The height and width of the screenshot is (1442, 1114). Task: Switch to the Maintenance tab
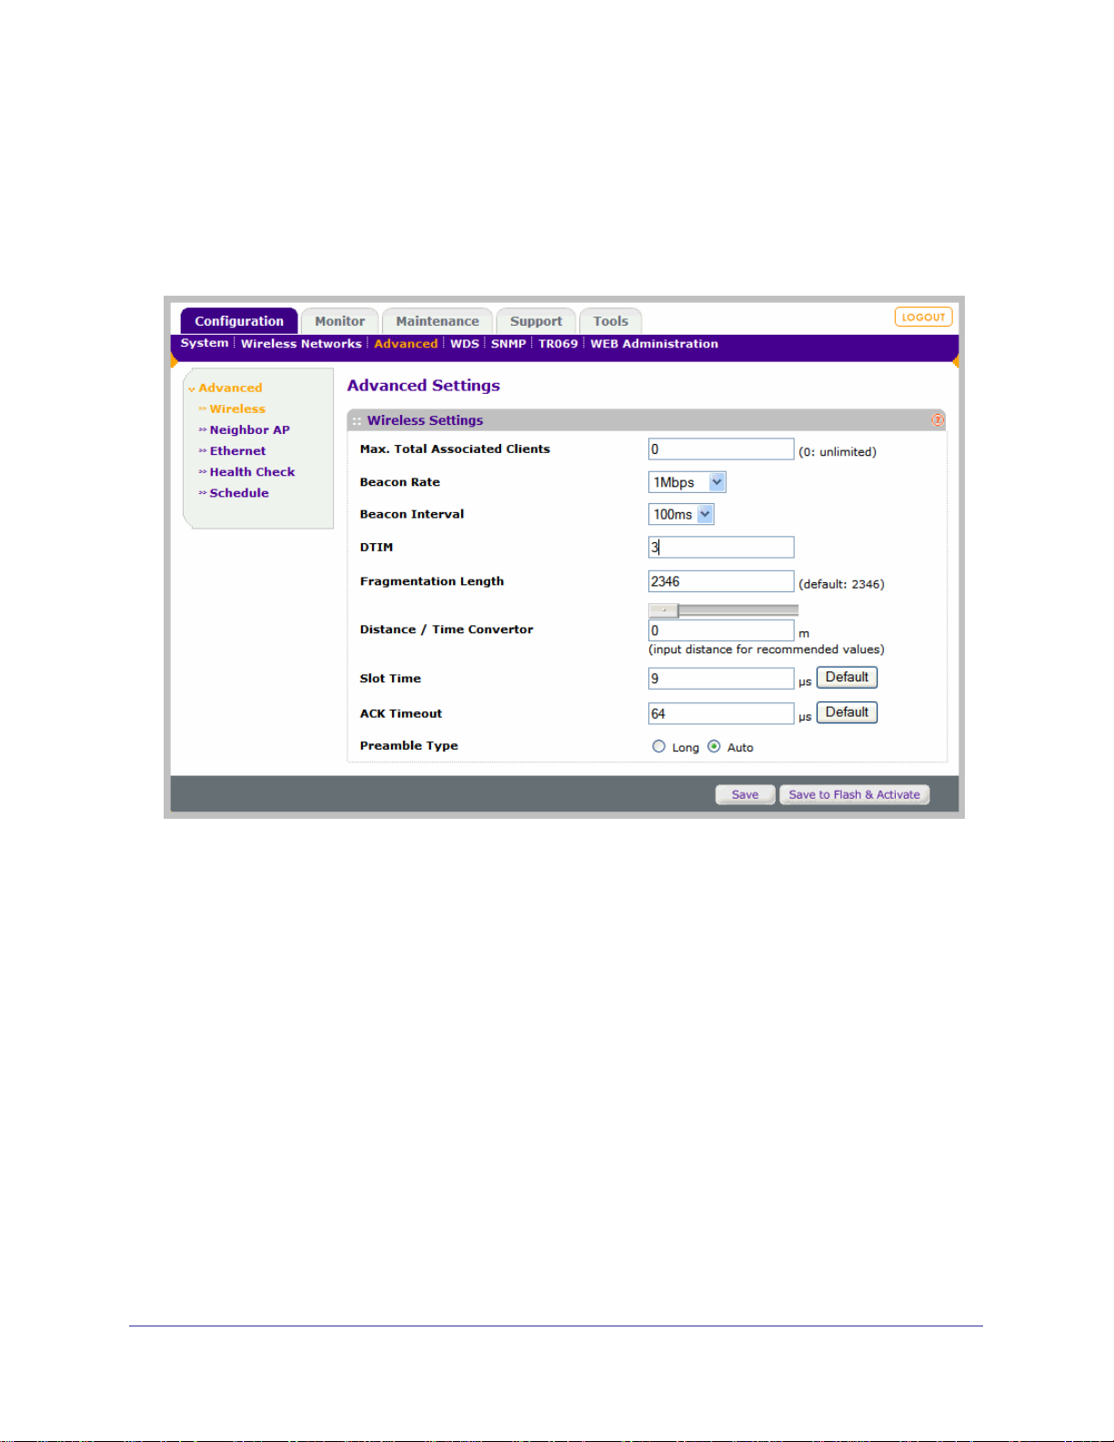click(x=437, y=321)
